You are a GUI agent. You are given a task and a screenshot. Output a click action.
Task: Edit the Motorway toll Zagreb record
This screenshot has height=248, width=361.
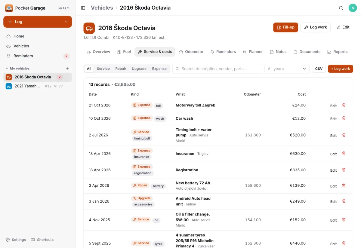pyautogui.click(x=333, y=106)
